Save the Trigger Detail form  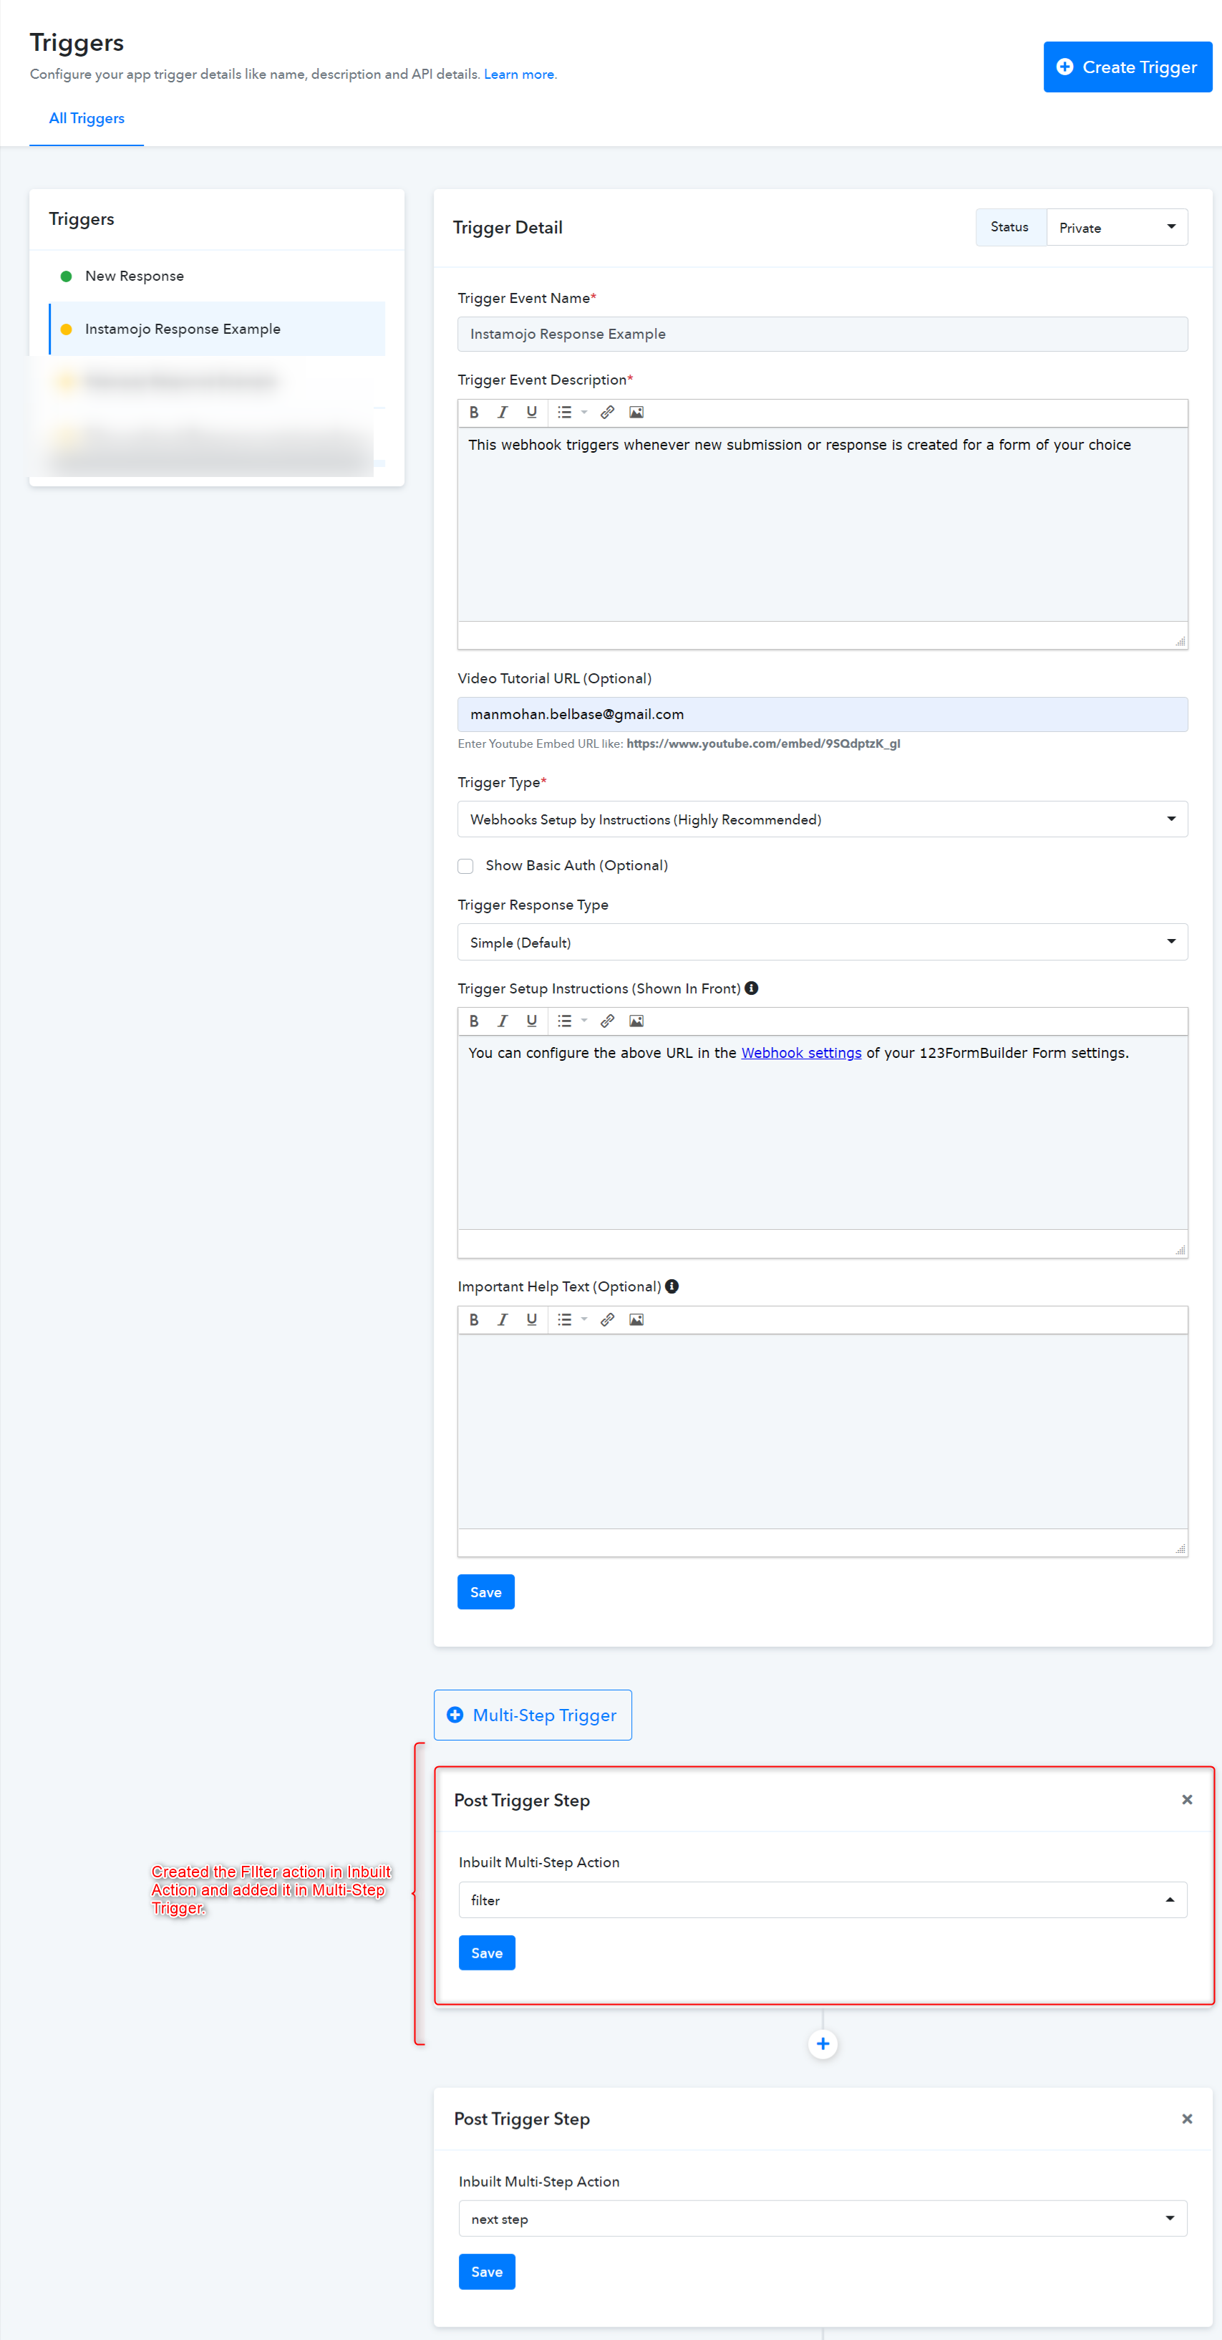point(485,1592)
